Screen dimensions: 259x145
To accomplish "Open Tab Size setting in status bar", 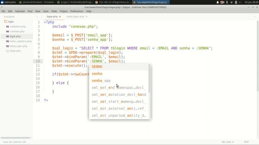I will [x=227, y=142].
